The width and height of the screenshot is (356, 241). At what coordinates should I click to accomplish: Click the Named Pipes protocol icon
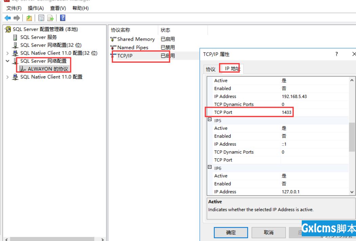pos(113,47)
